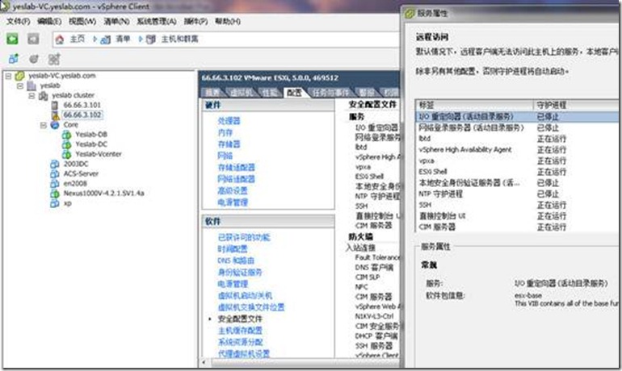Switch to the 任务与事件 tab
The height and width of the screenshot is (371, 622).
(330, 93)
